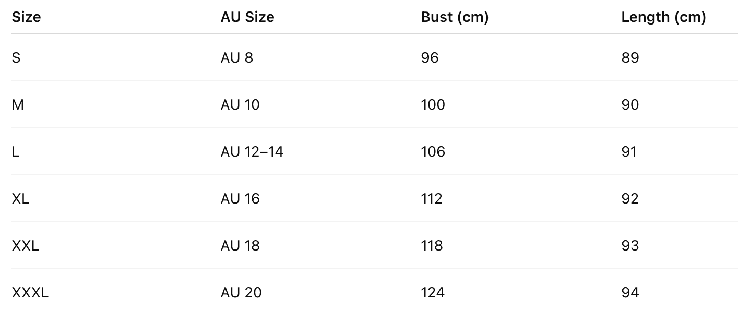
Task: Click the AU 20 cell
Action: pos(241,293)
